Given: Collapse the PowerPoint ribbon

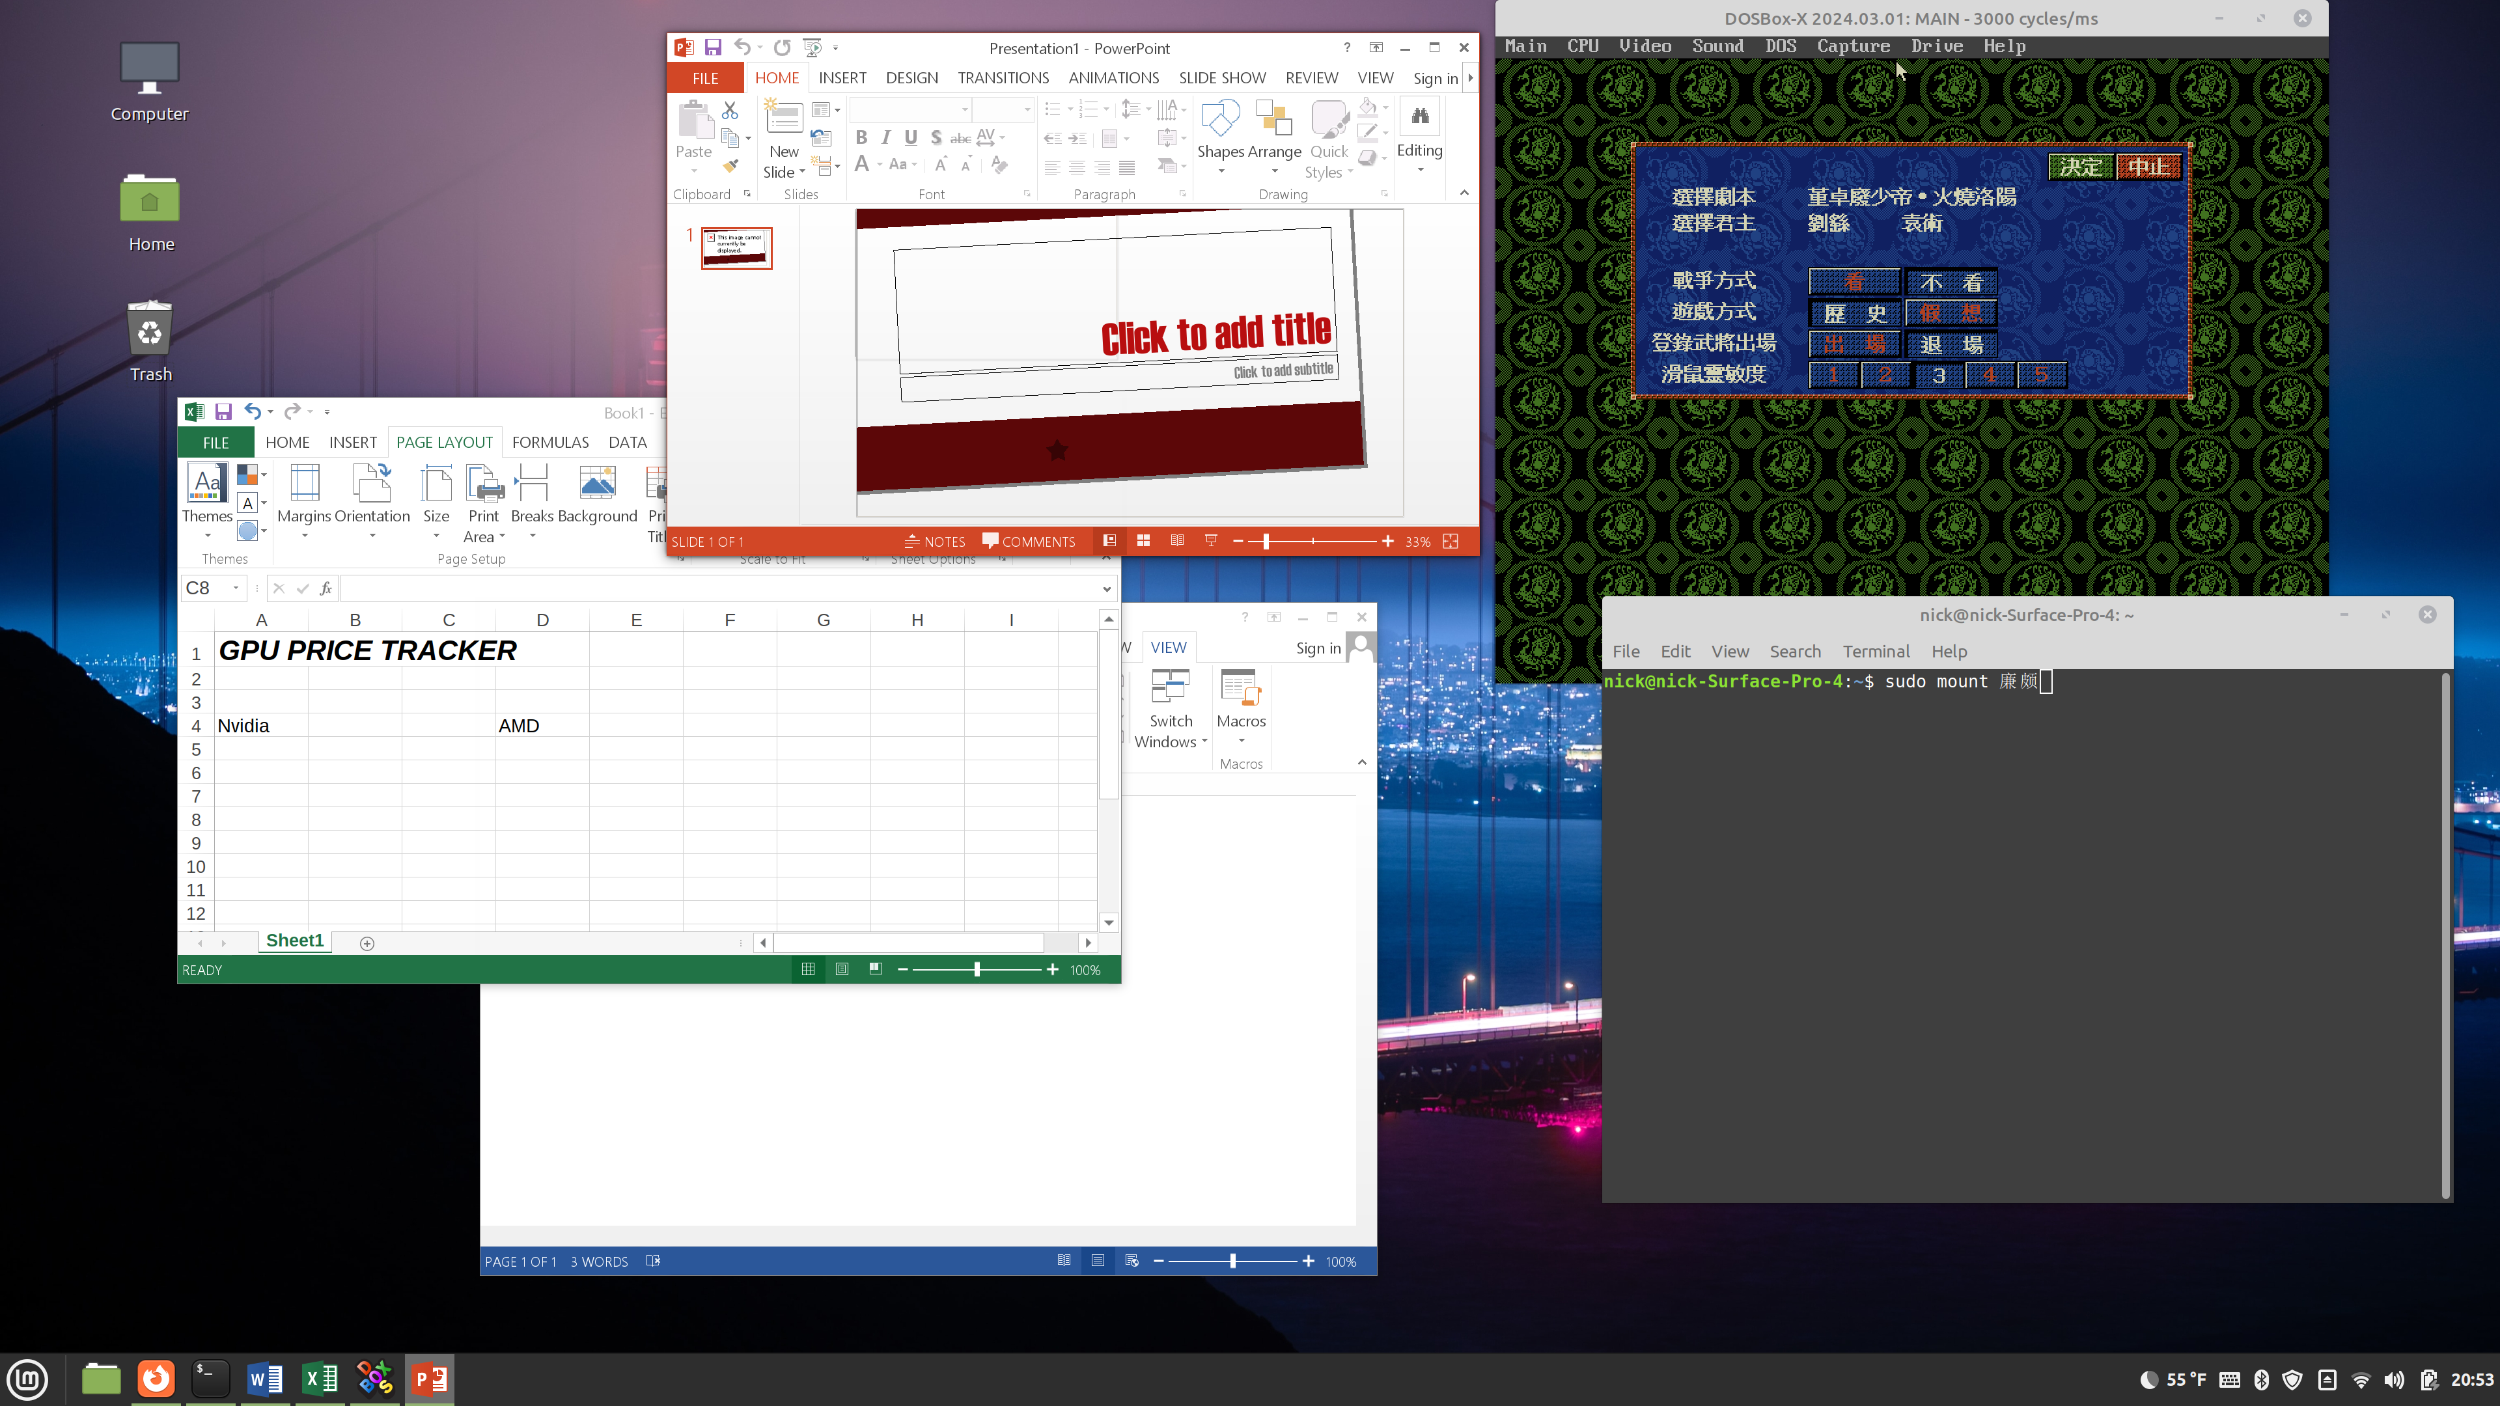Looking at the screenshot, I should point(1464,193).
